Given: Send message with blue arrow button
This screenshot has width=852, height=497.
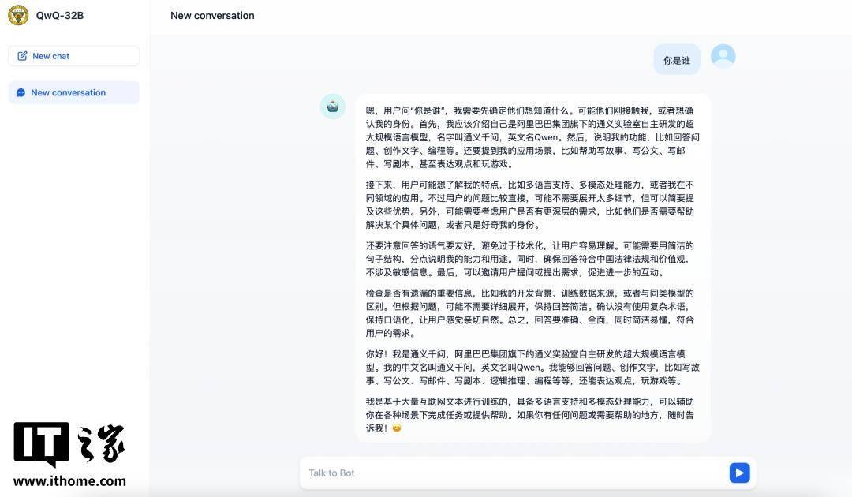Looking at the screenshot, I should pyautogui.click(x=739, y=473).
